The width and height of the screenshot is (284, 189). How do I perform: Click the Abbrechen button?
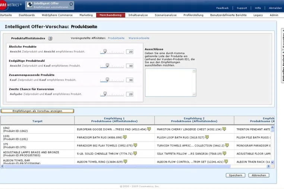(259, 175)
